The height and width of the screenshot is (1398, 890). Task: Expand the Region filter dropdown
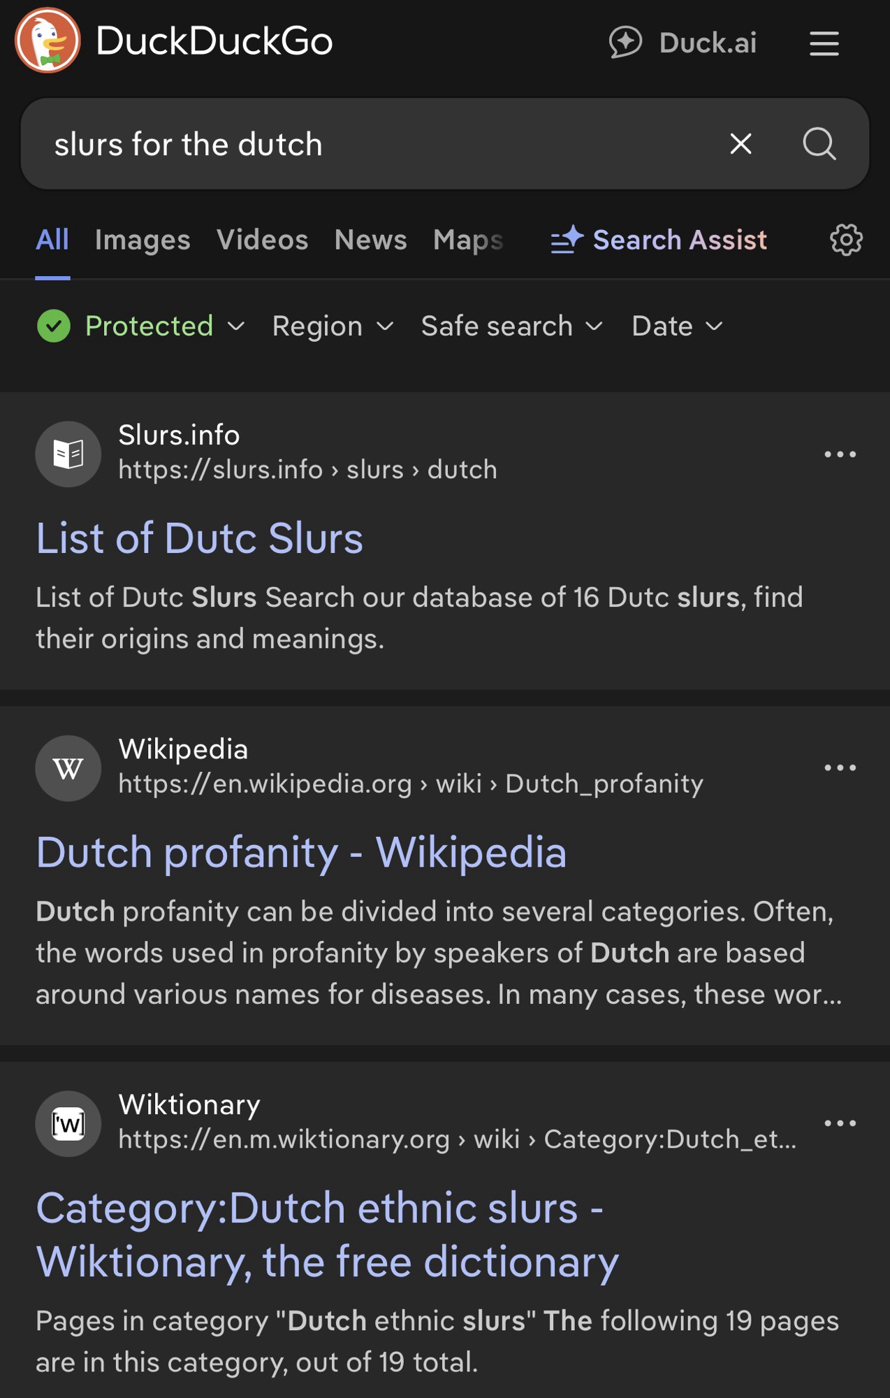tap(333, 326)
